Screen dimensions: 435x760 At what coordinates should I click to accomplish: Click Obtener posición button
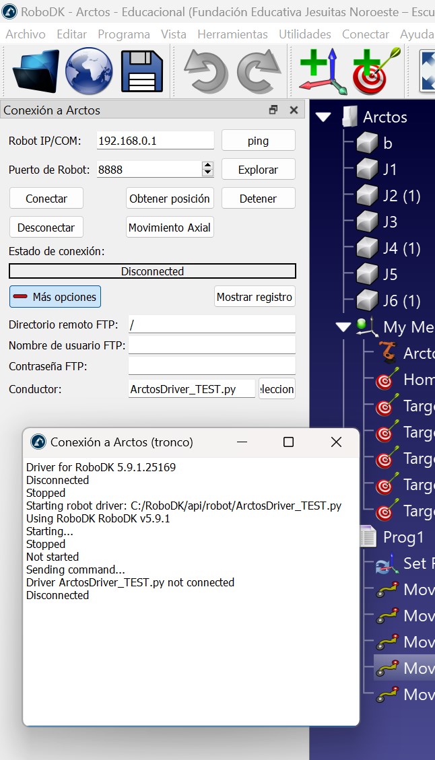(x=170, y=198)
